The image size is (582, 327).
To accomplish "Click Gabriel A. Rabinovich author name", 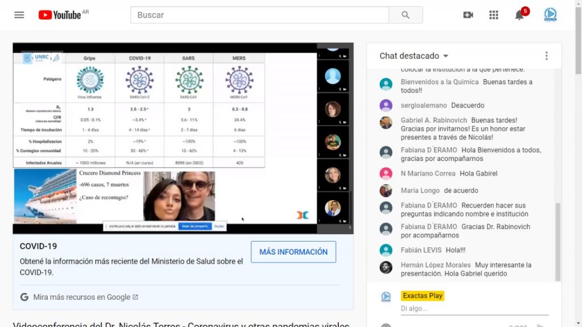I will click(x=434, y=121).
